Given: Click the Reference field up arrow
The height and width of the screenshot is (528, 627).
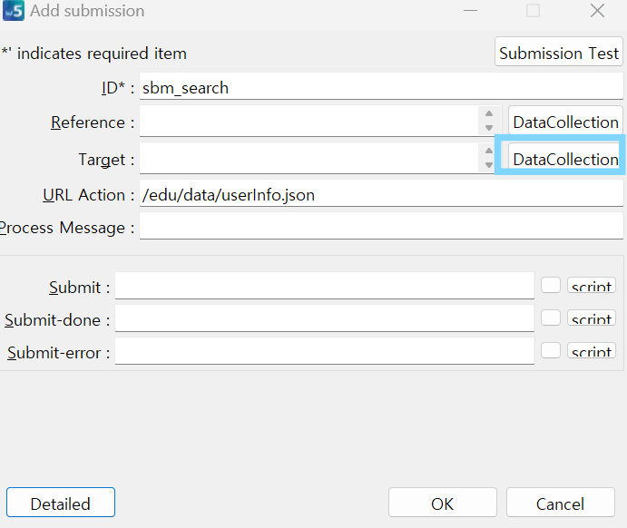Looking at the screenshot, I should tap(489, 113).
